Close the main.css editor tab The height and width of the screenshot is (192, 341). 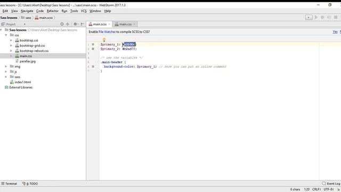(x=134, y=24)
